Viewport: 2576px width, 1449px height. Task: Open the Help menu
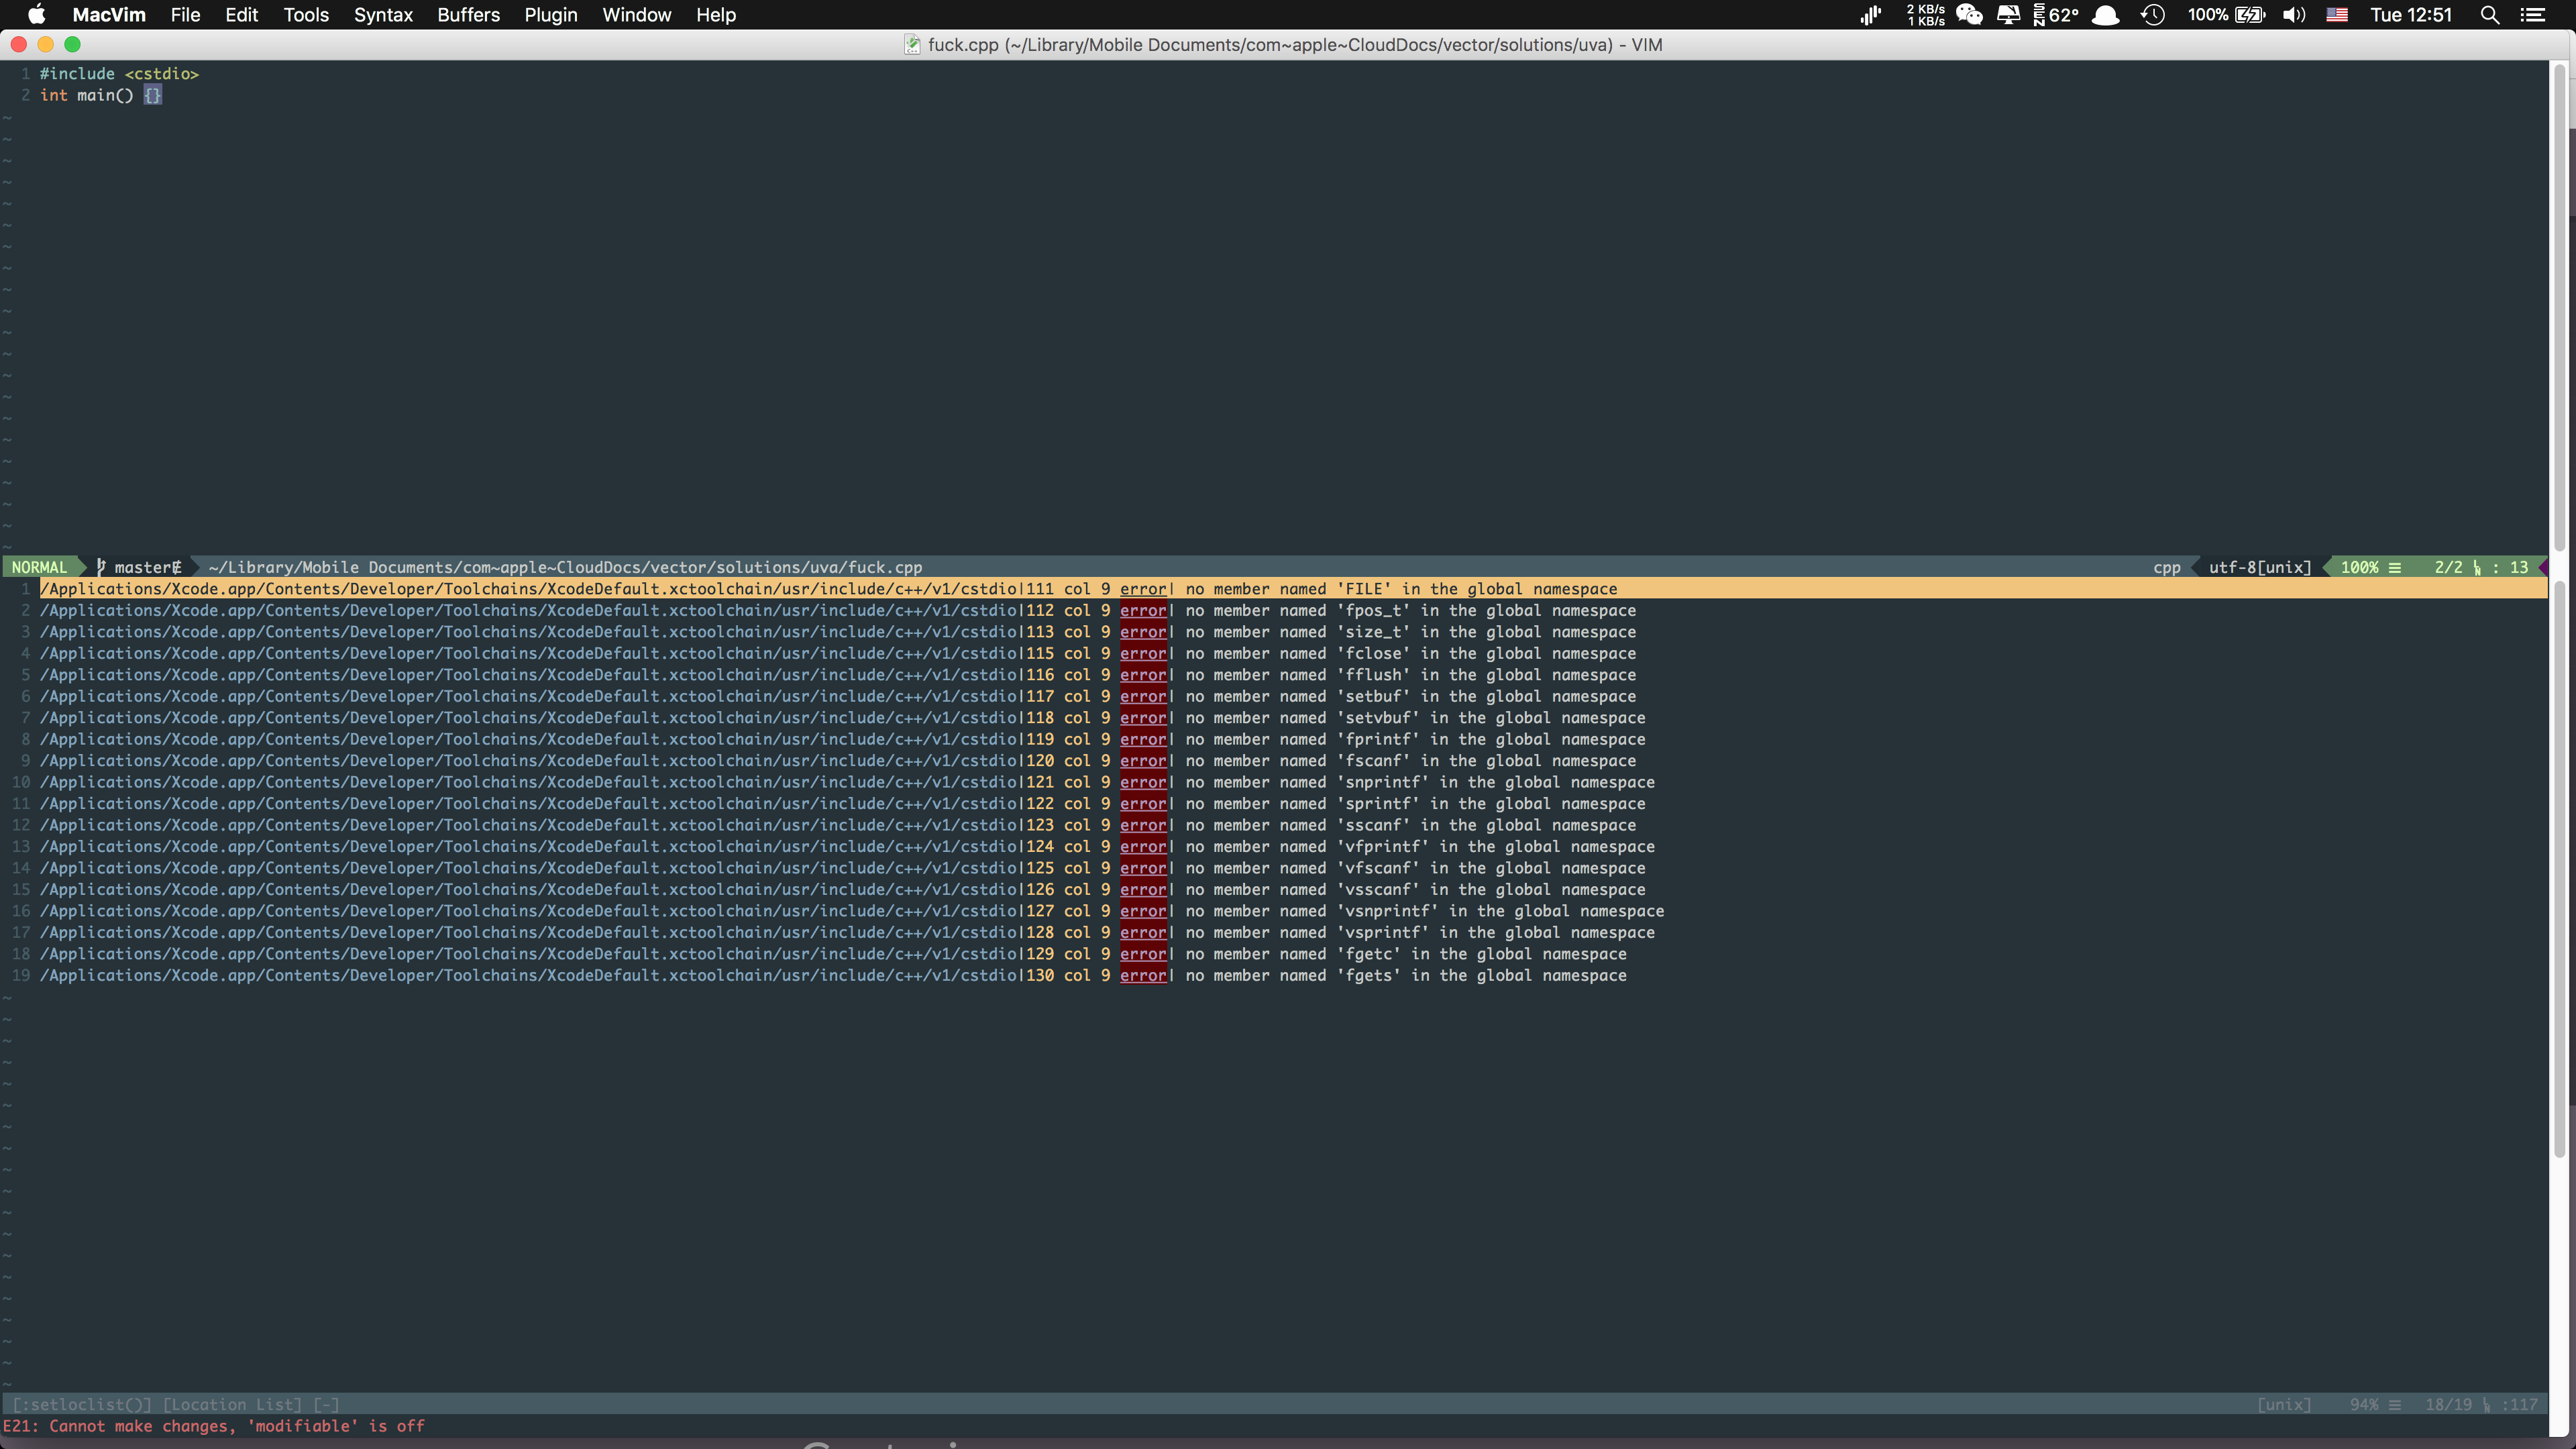716,15
